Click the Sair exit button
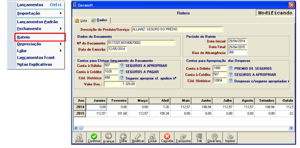This screenshot has height=148, width=300. (199, 138)
